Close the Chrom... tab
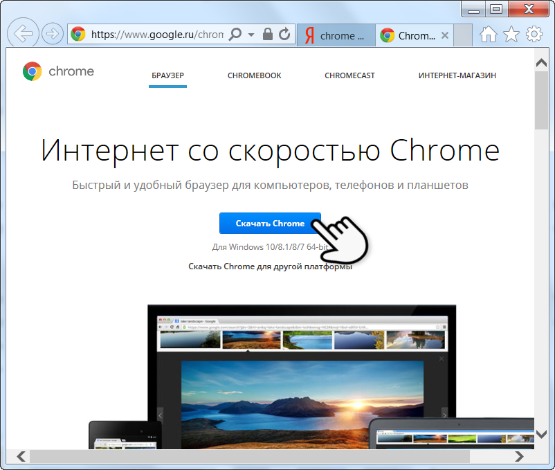The image size is (555, 470). pos(445,35)
